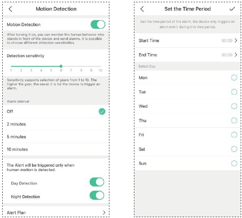Select the 10 minutes alarm interval
This screenshot has height=218, width=242.
56,149
